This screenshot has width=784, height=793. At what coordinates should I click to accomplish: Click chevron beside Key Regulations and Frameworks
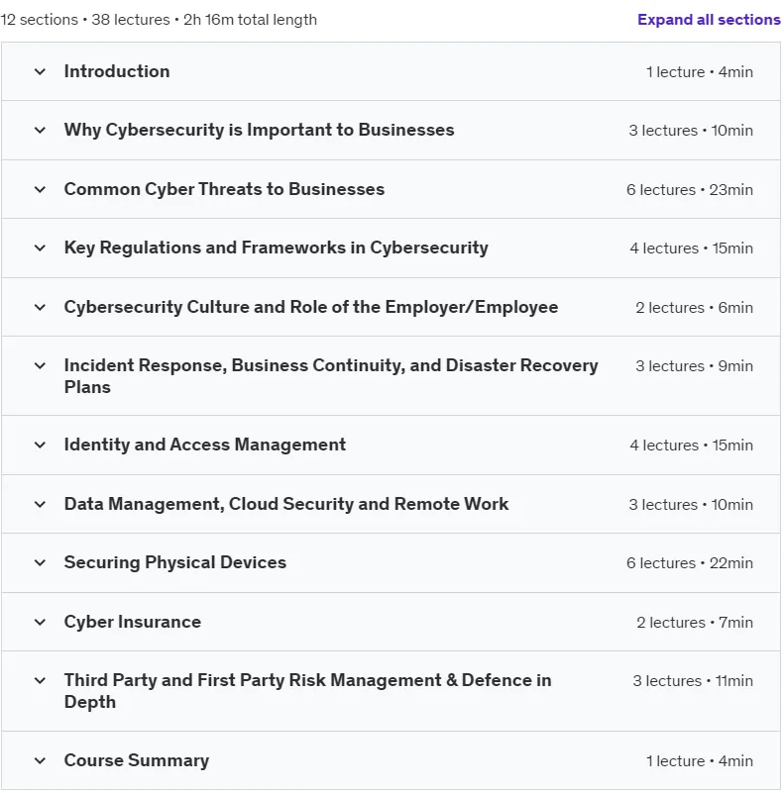coord(40,248)
